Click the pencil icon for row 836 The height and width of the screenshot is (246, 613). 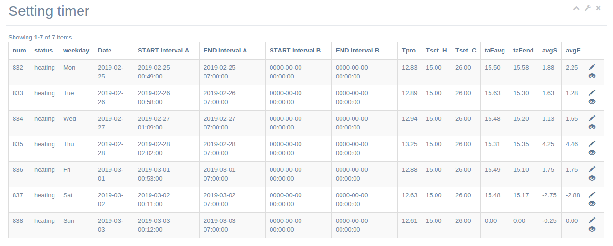(592, 169)
